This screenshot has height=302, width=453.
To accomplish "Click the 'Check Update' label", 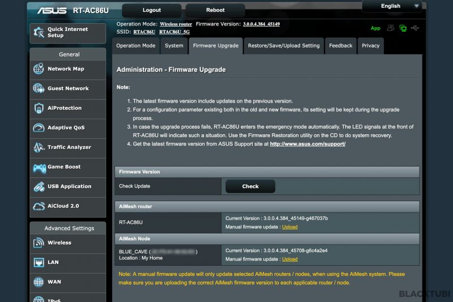I will (134, 186).
